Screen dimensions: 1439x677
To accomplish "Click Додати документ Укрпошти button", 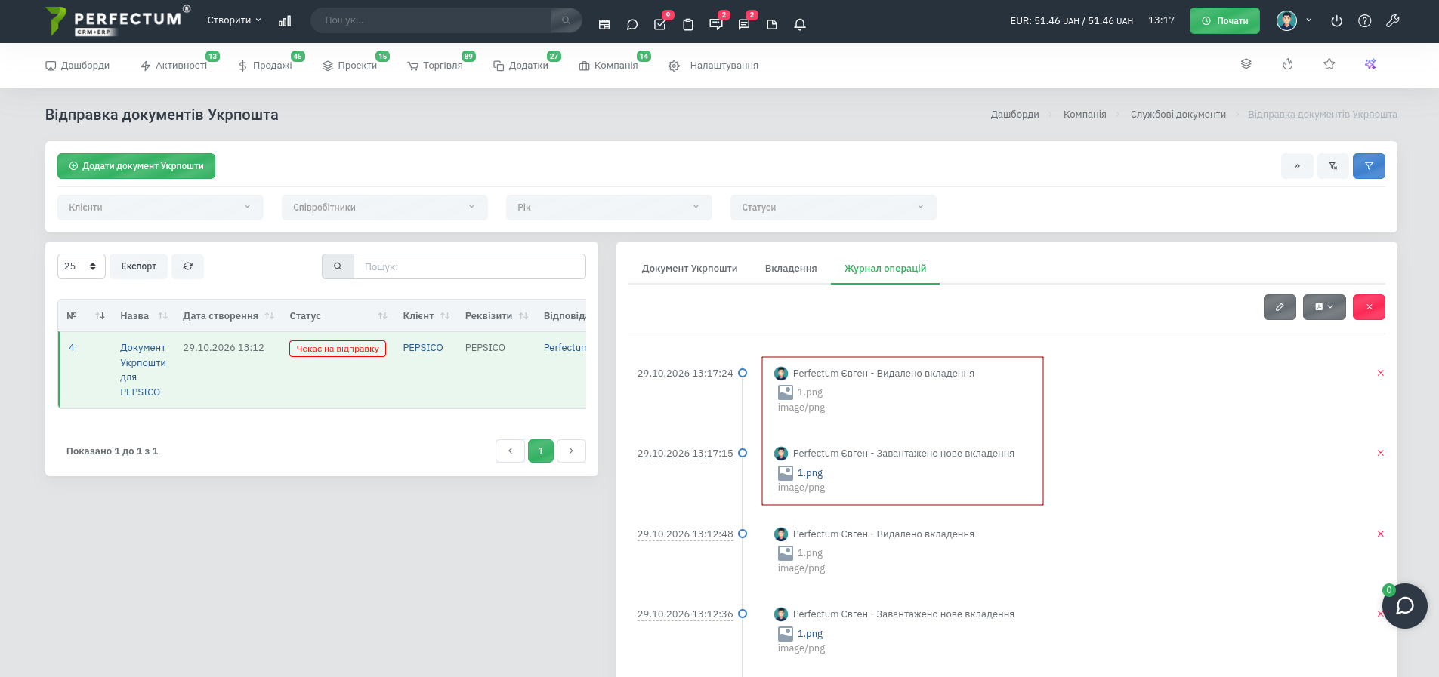I will [x=136, y=166].
